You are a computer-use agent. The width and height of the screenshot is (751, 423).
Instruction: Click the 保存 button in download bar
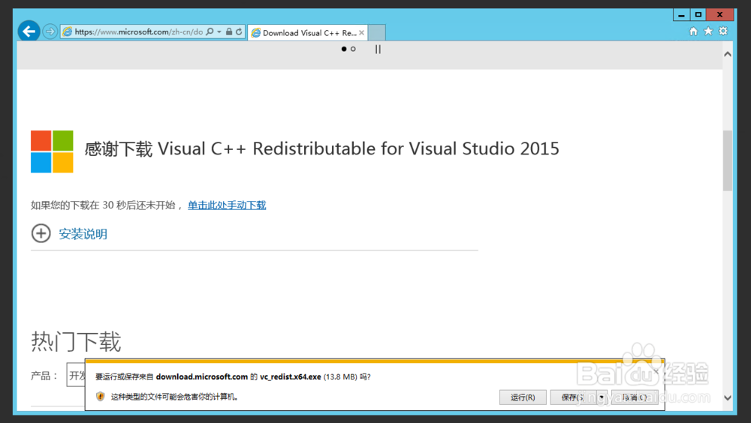[x=573, y=397]
